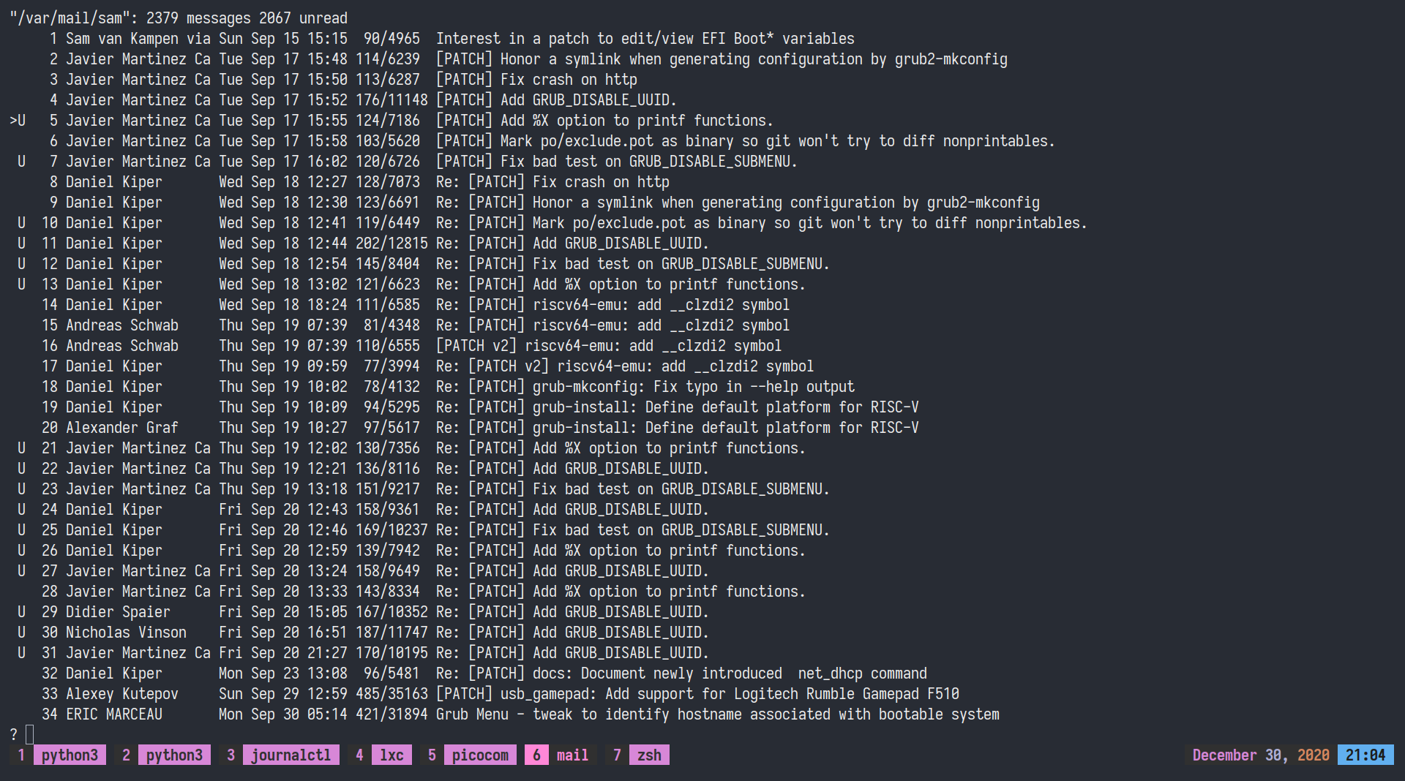The height and width of the screenshot is (781, 1405).
Task: Click the active mail window tab
Action: click(x=572, y=755)
